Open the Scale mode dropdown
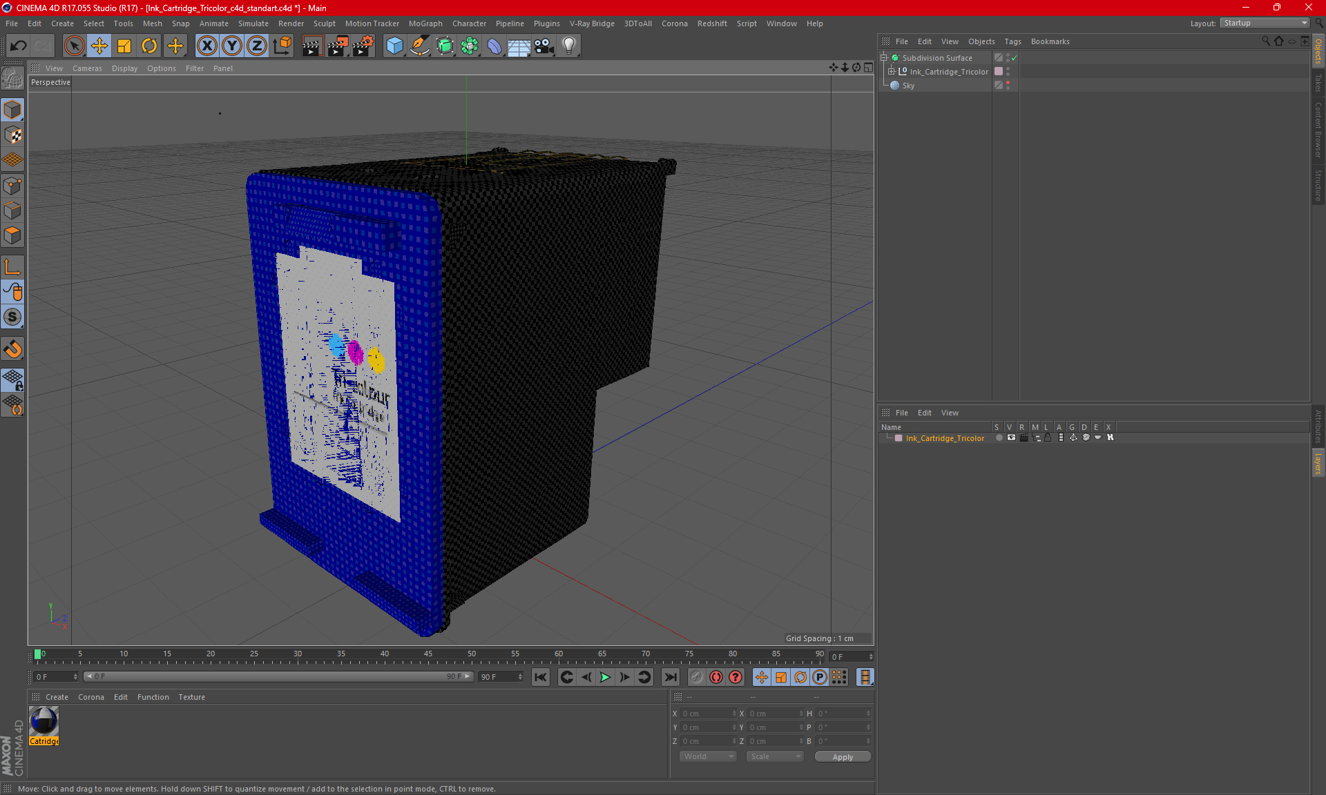Image resolution: width=1326 pixels, height=795 pixels. [775, 756]
